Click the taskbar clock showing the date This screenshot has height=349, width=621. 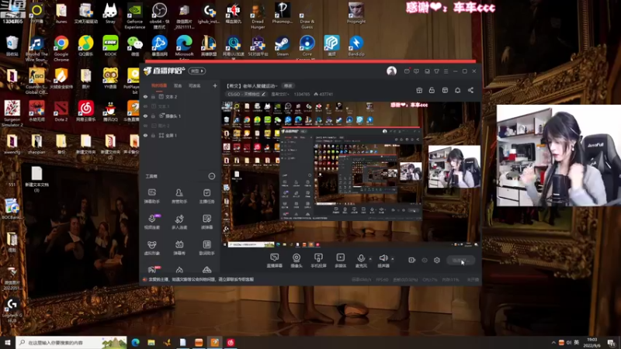tap(592, 342)
